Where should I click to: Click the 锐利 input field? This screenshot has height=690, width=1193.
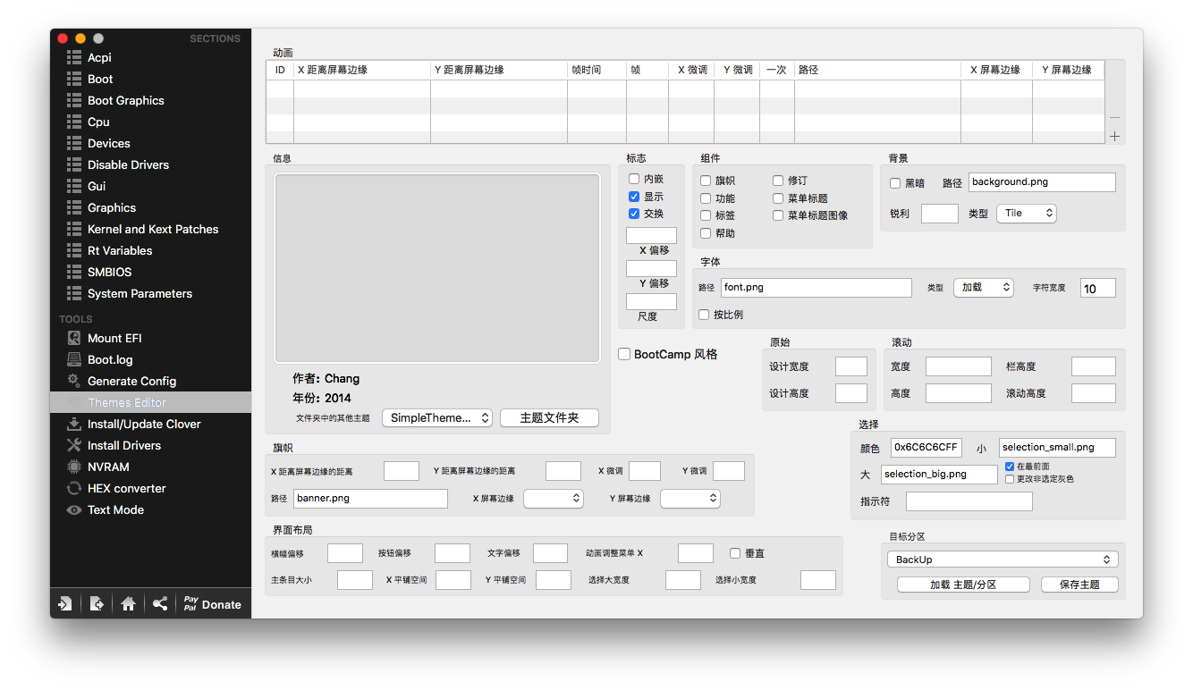click(939, 213)
